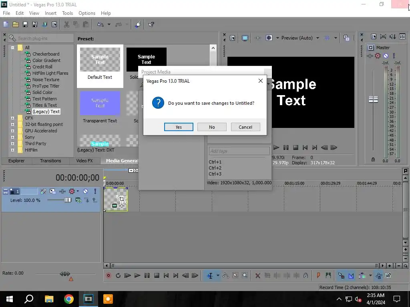The width and height of the screenshot is (410, 307).
Task: Click No in the save dialog
Action: [212, 127]
